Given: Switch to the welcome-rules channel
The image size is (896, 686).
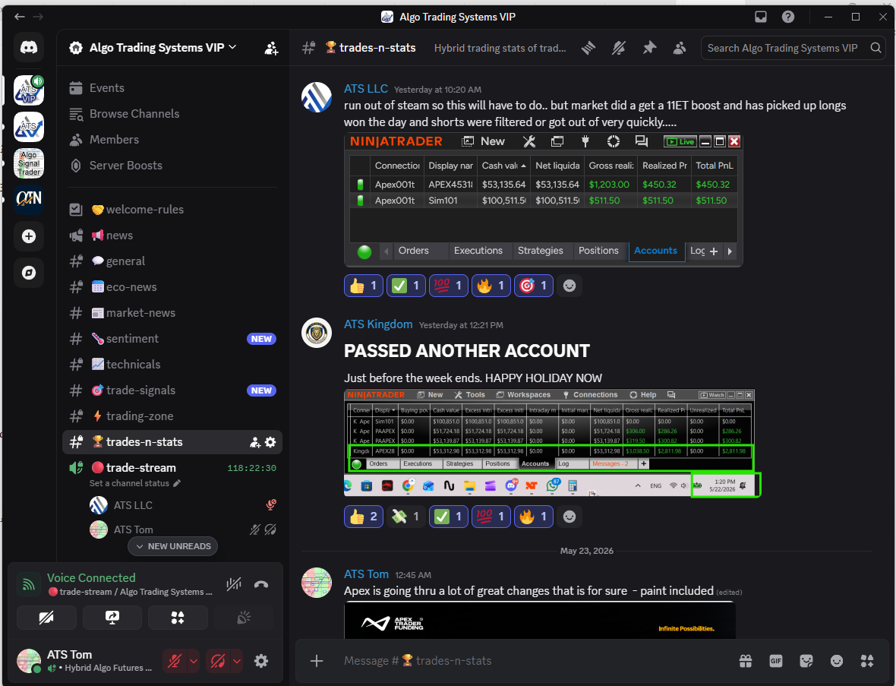Looking at the screenshot, I should 172,209.
